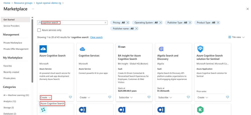Favorite Algolia Search and Discovery heart icon

[188, 97]
